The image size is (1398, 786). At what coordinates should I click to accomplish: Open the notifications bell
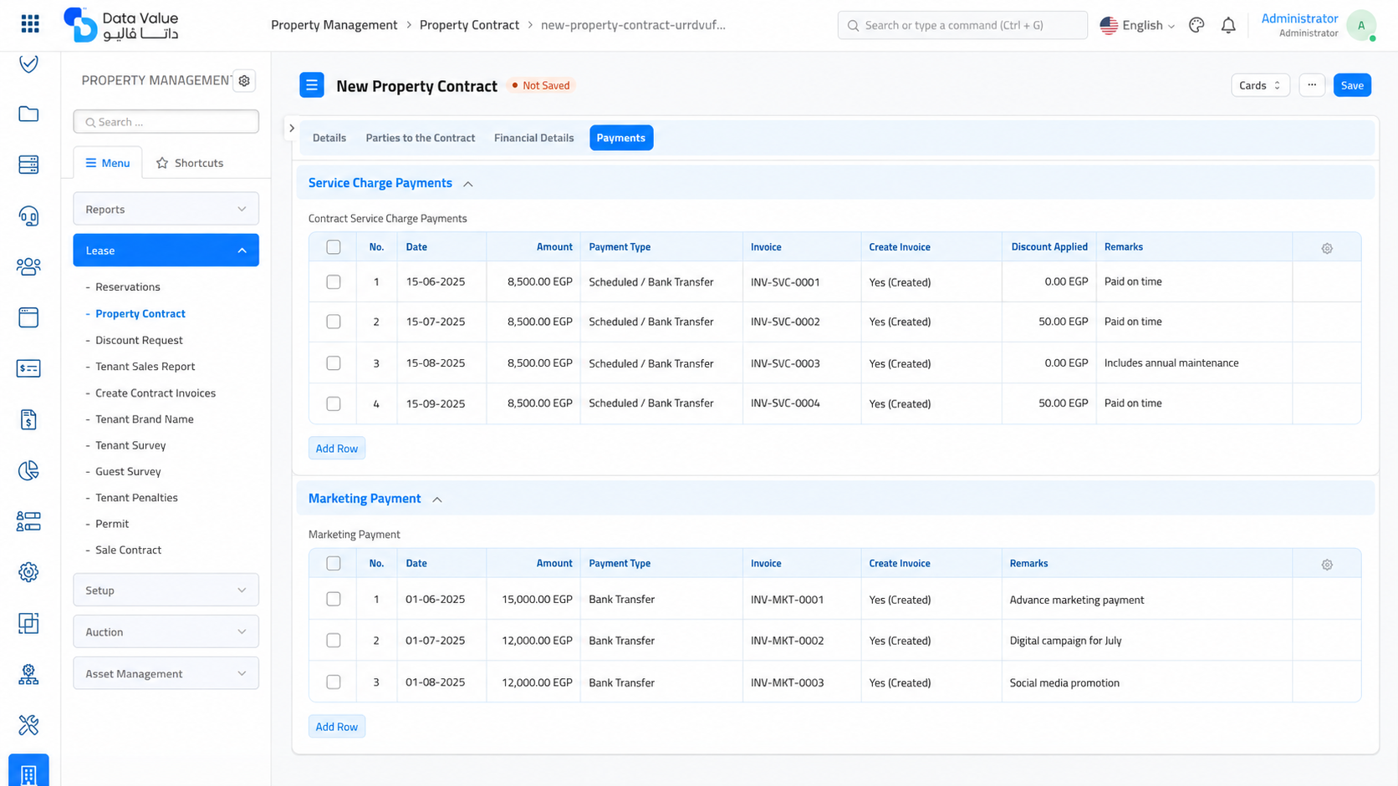tap(1228, 25)
